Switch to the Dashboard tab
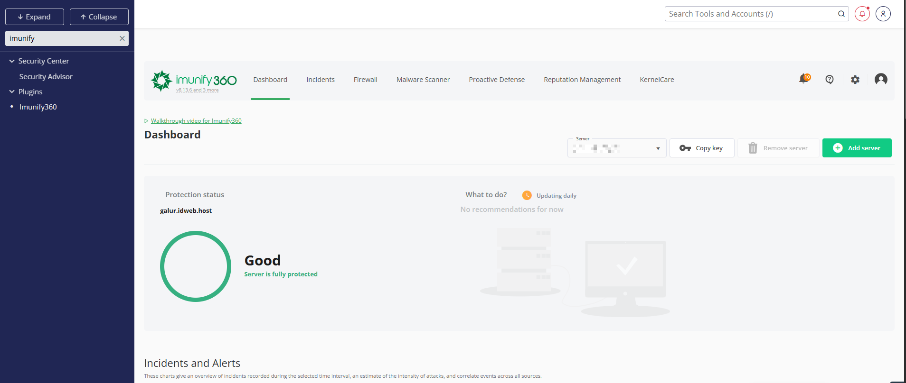Image resolution: width=906 pixels, height=383 pixels. tap(270, 80)
